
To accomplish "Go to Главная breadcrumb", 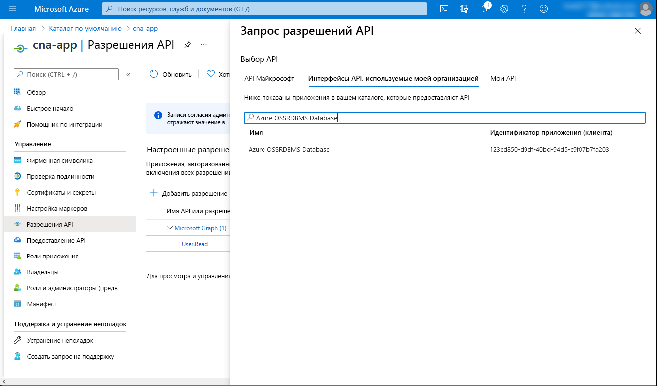I will click(23, 28).
